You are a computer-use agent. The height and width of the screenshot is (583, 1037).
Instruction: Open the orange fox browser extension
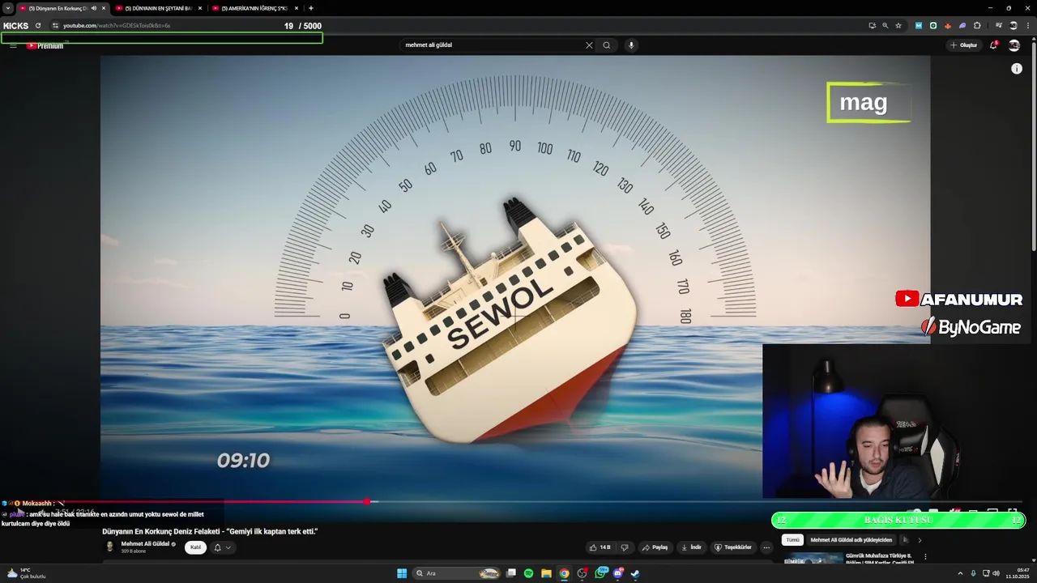(948, 26)
